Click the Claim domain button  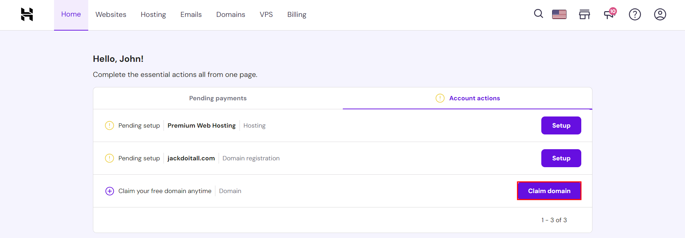(549, 191)
